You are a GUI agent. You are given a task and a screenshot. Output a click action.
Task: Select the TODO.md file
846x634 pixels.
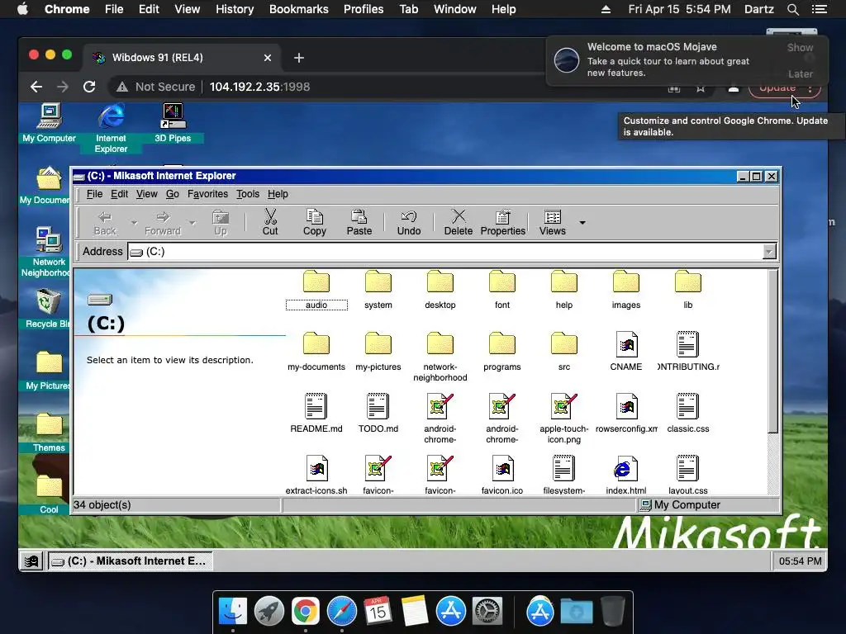coord(378,414)
